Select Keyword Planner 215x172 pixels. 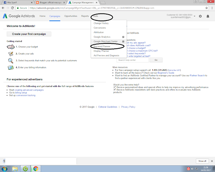pos(109,46)
